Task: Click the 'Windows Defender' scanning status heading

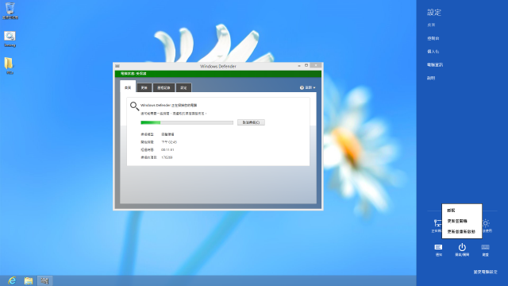Action: (169, 105)
